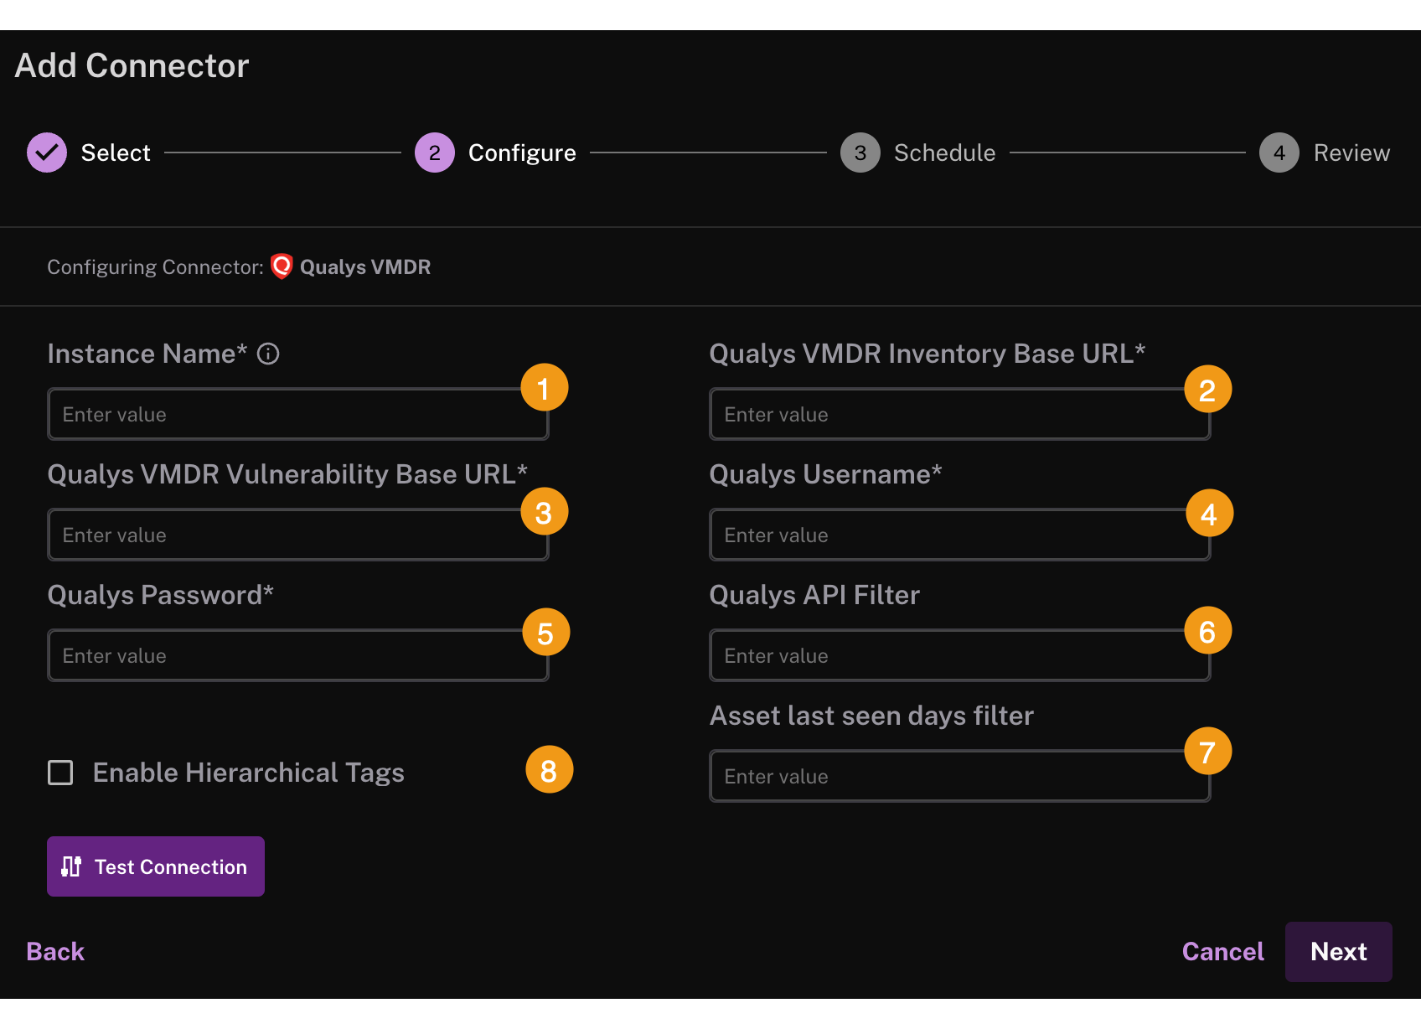Jump to the Schedule step label
The width and height of the screenshot is (1421, 1029).
(945, 153)
